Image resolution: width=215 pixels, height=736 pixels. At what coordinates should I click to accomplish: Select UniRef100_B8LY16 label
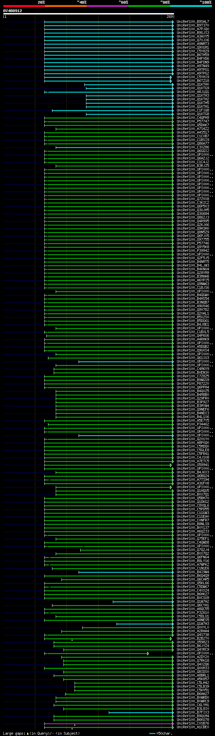193,561
